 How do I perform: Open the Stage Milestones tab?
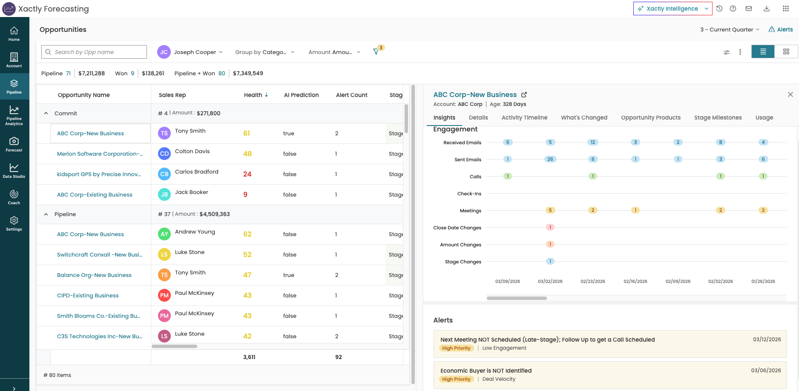[x=718, y=118]
